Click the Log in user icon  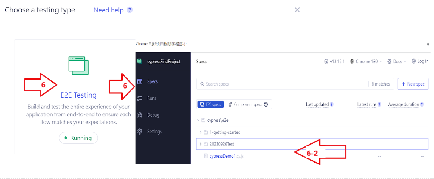[414, 61]
